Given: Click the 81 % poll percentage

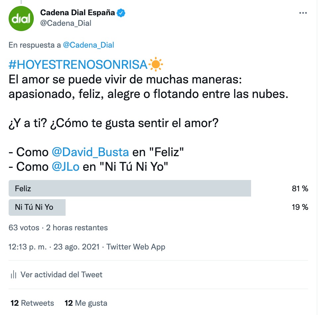Looking at the screenshot, I should (300, 189).
